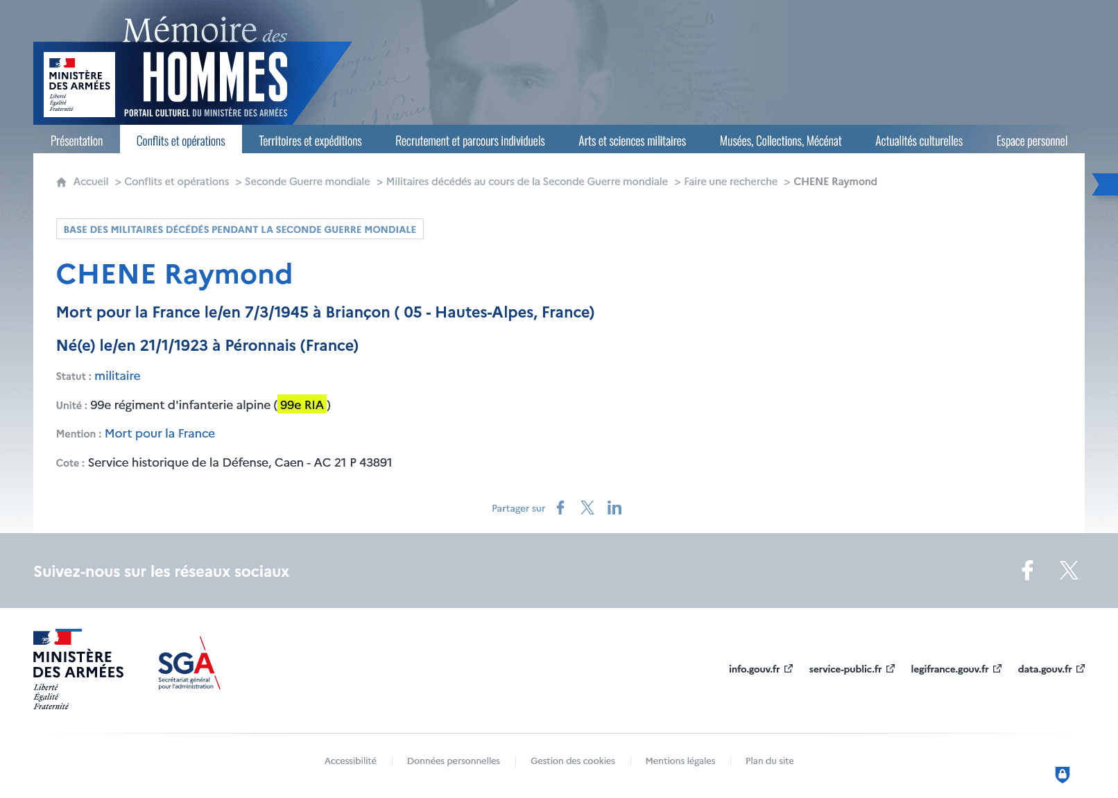Share on LinkedIn via Partager sur

(614, 508)
